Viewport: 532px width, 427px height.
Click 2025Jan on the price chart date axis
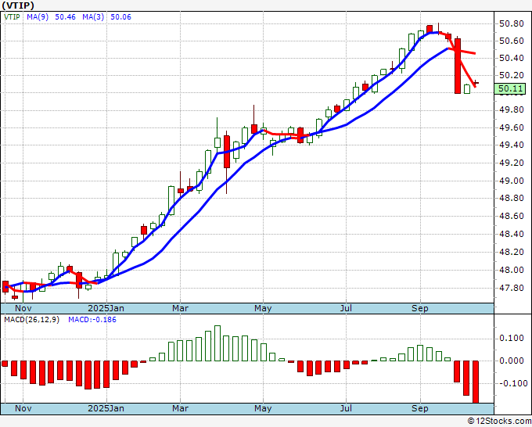click(x=106, y=308)
